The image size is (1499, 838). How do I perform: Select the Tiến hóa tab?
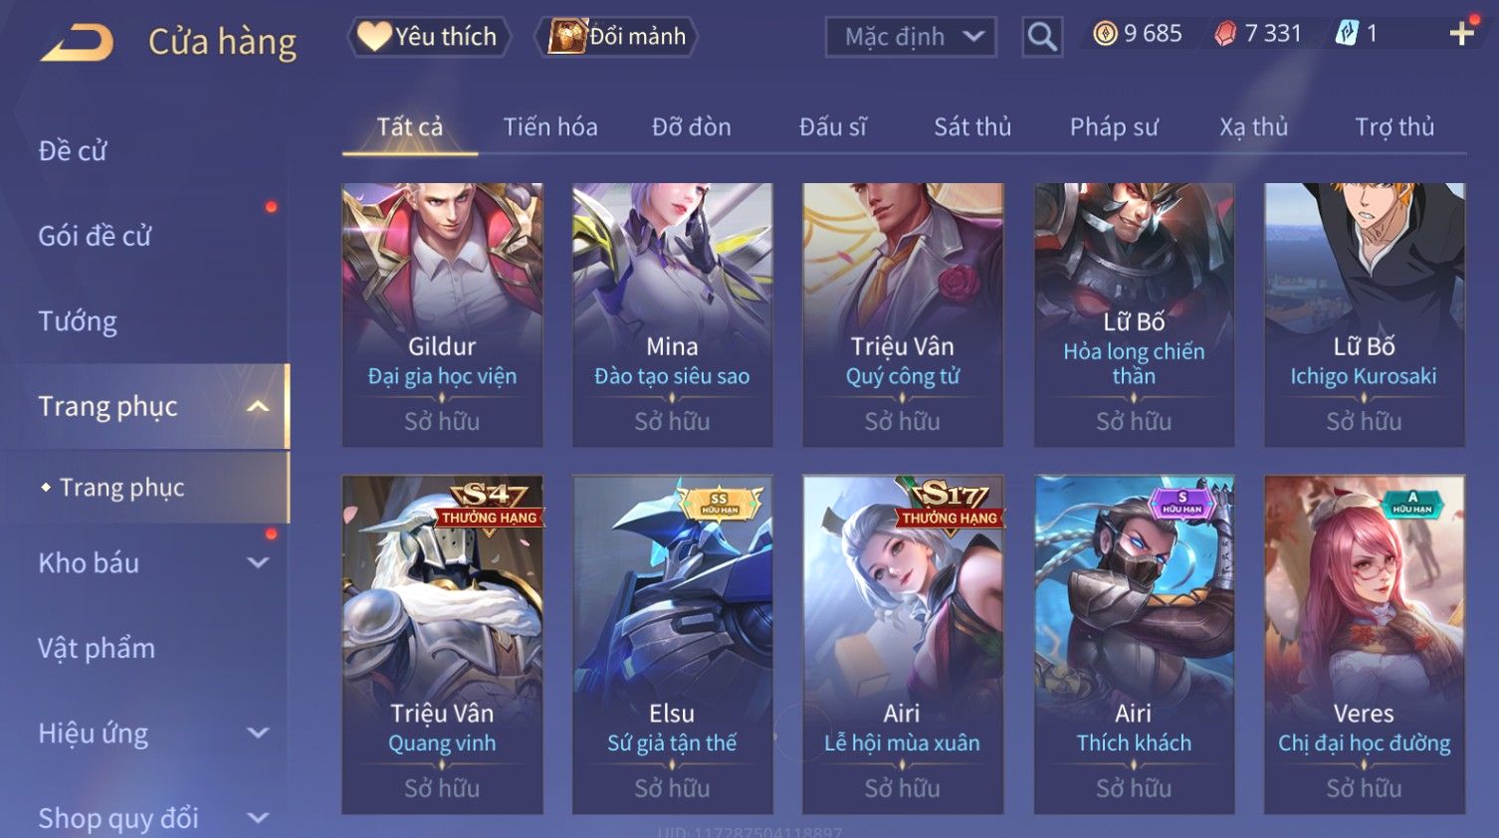tap(549, 126)
